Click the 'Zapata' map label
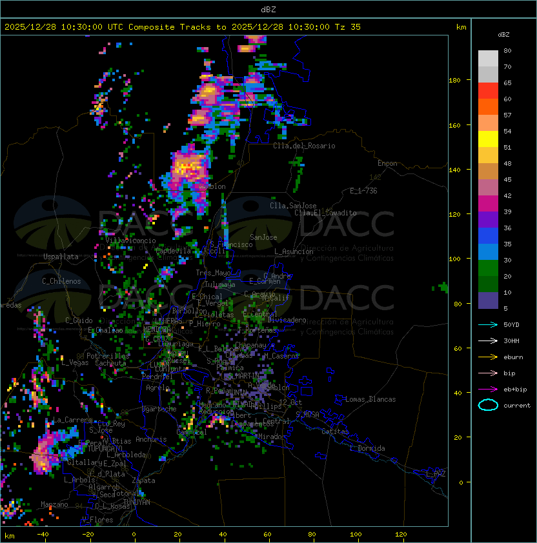 143,480
